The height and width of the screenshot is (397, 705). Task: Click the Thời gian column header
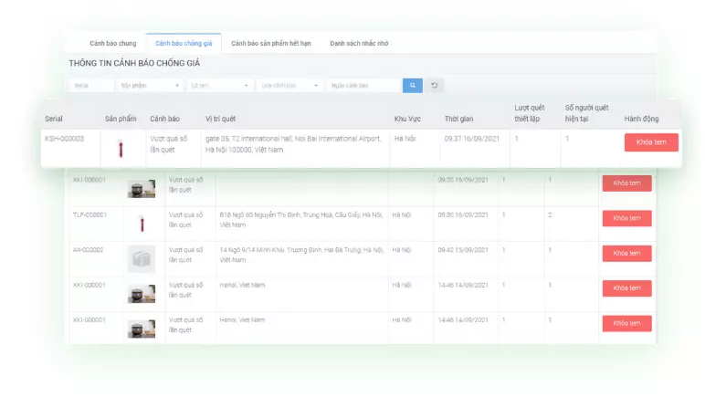[458, 119]
